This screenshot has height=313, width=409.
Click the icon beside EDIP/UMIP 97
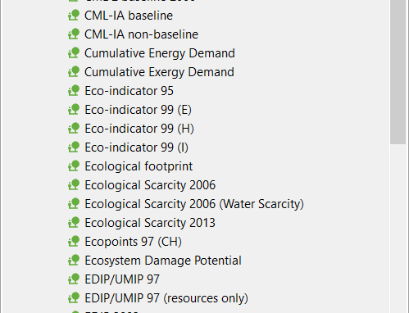(x=74, y=279)
